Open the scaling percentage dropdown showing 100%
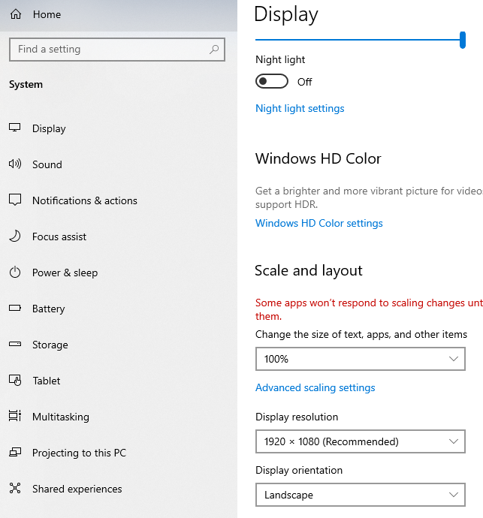483x518 pixels. click(x=361, y=359)
